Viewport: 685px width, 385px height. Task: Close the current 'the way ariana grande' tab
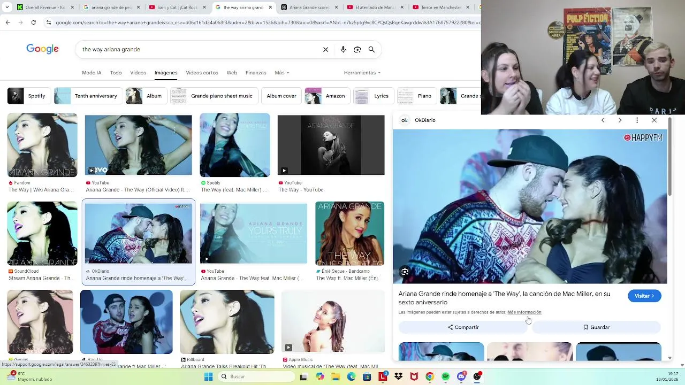pyautogui.click(x=270, y=7)
